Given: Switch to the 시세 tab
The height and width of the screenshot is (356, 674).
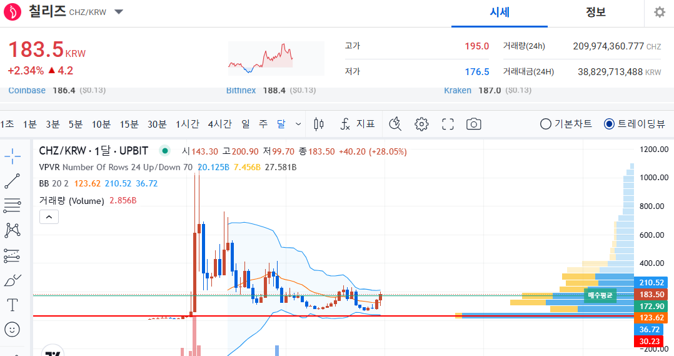Looking at the screenshot, I should [500, 12].
